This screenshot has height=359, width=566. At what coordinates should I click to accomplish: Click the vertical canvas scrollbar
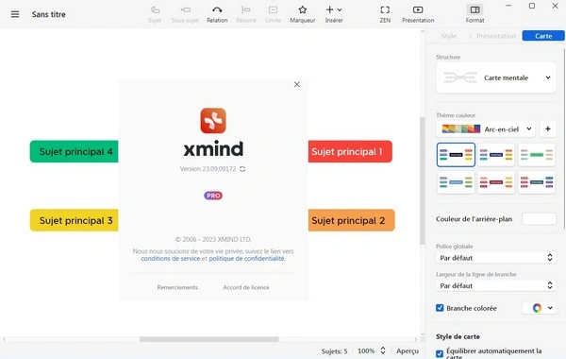(x=423, y=180)
